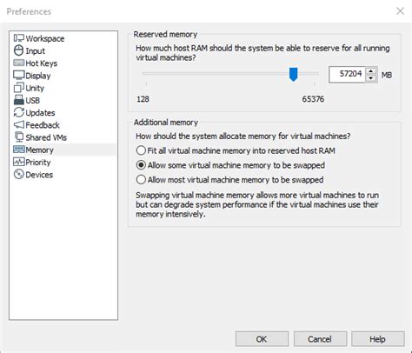Click Cancel to discard changes

(x=320, y=339)
